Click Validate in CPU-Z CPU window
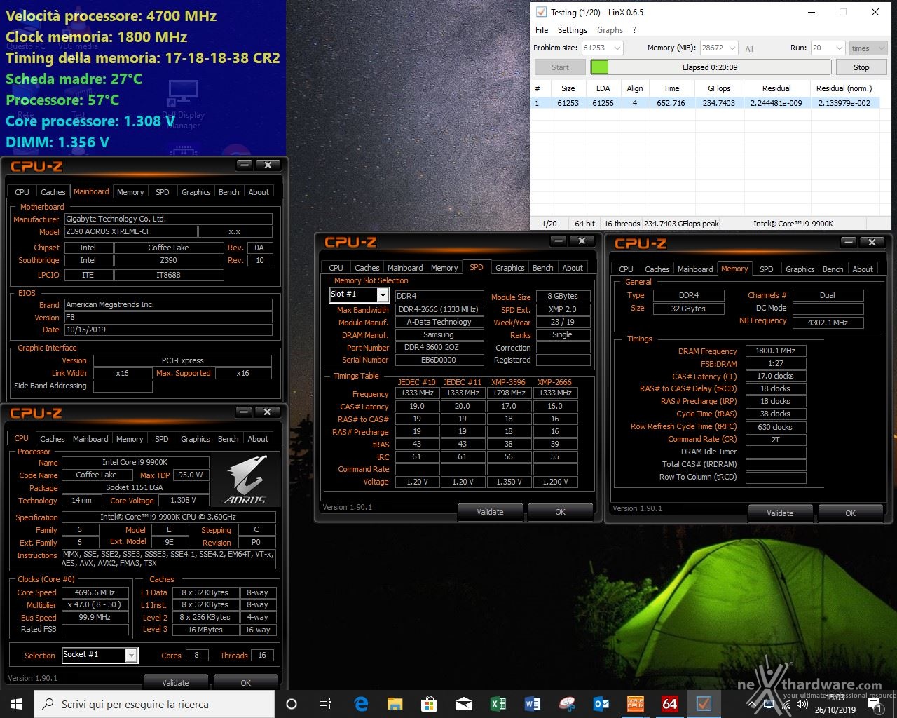This screenshot has width=897, height=718. click(175, 682)
